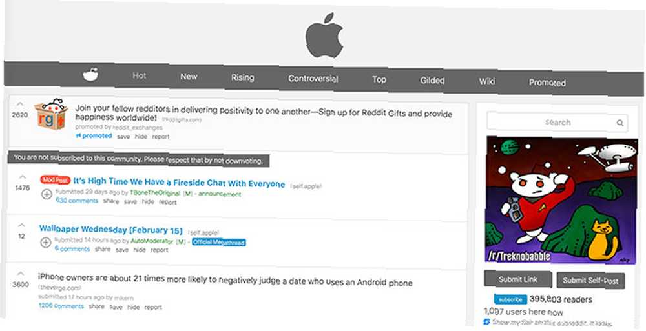646x331 pixels.
Task: Open Wallpaper Wednesday [February 15] post
Action: (x=111, y=230)
